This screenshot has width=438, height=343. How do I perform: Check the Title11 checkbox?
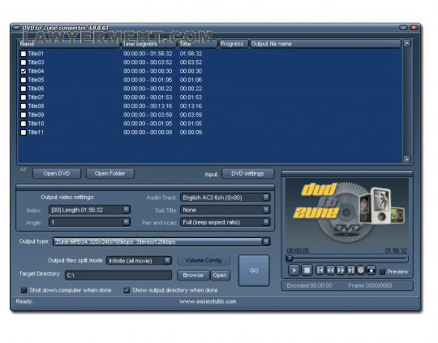pyautogui.click(x=24, y=132)
